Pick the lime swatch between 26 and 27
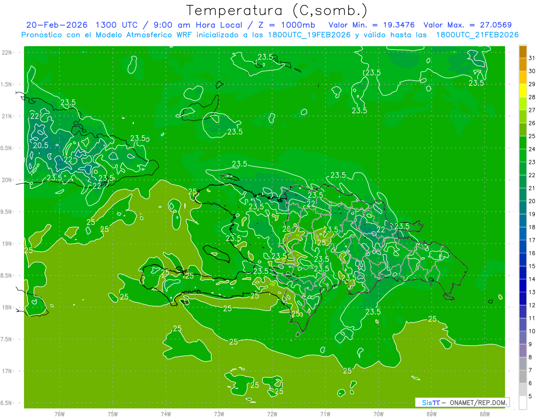The image size is (544, 420). pos(523,116)
